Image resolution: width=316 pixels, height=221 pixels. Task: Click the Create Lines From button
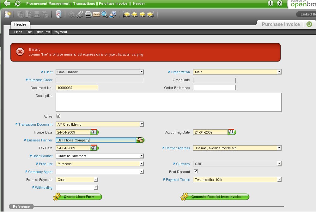[78, 197]
